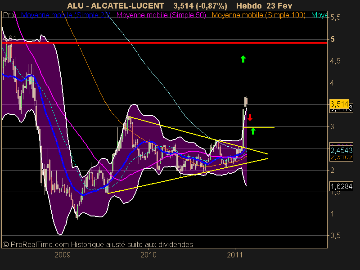Click the yellow "3,514" current price tag
The width and height of the screenshot is (360, 270).
coord(339,104)
